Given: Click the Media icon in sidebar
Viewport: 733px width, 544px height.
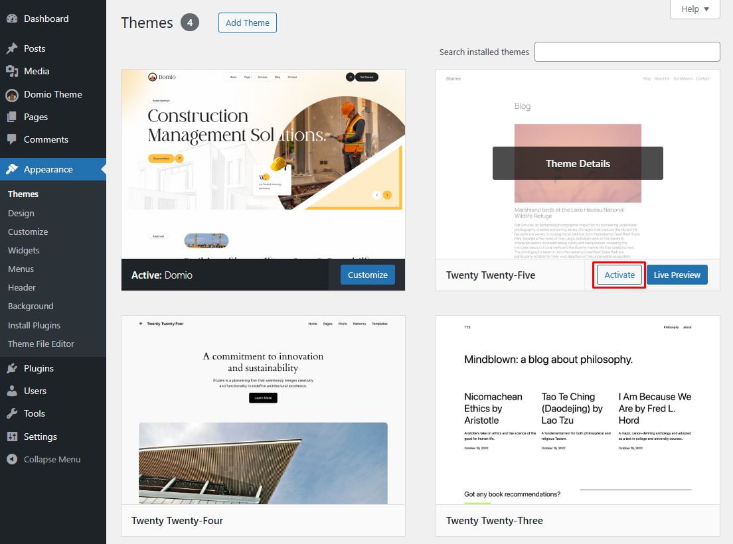Looking at the screenshot, I should (12, 71).
